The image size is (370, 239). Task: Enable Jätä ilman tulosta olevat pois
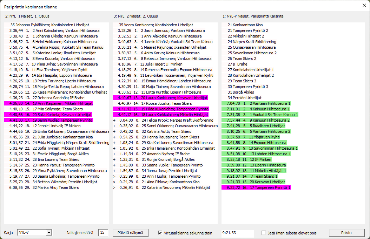[264, 233]
